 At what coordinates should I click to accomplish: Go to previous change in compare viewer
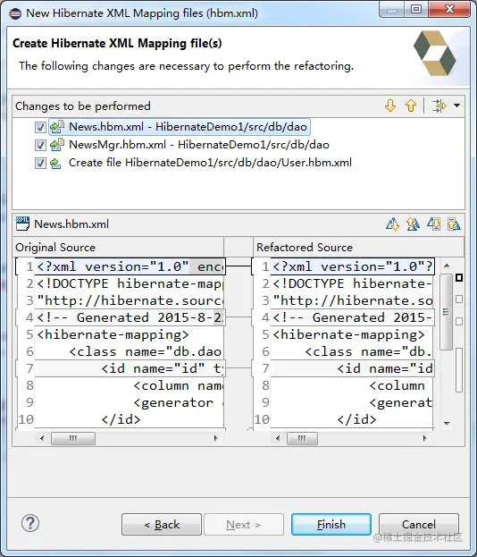[454, 224]
